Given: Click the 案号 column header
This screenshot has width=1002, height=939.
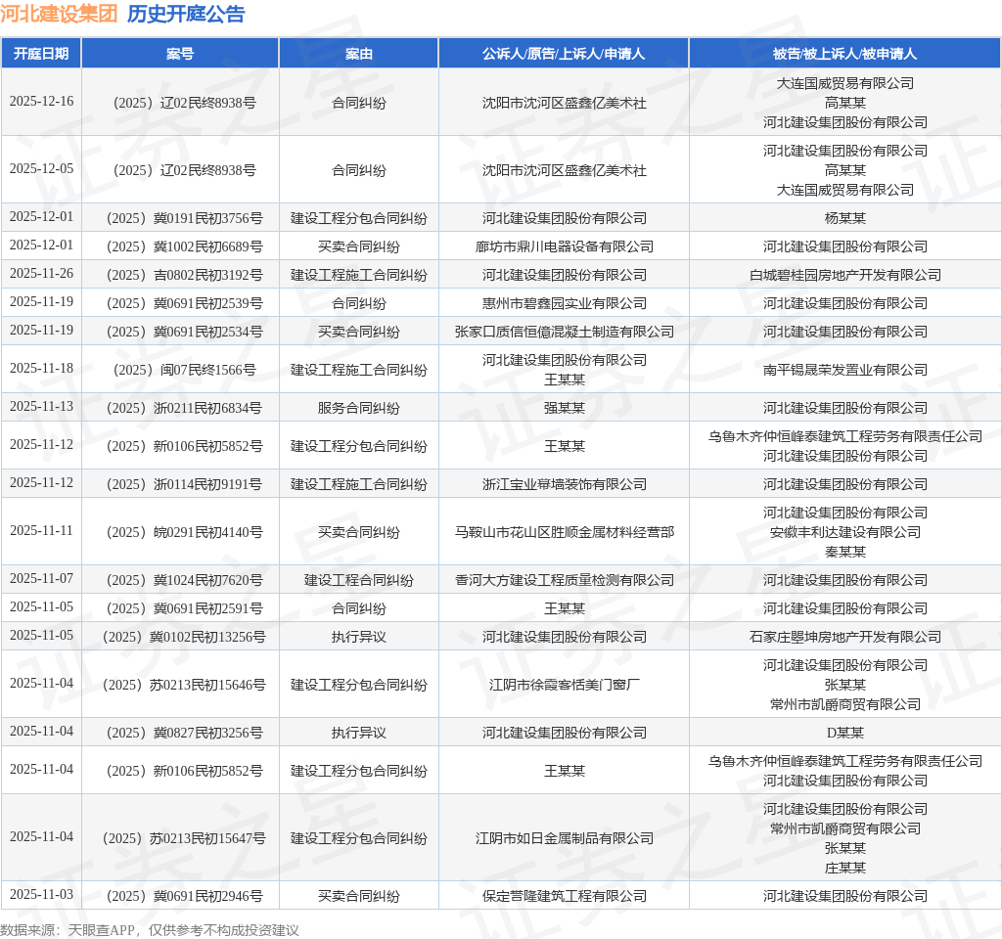Looking at the screenshot, I should click(x=180, y=54).
